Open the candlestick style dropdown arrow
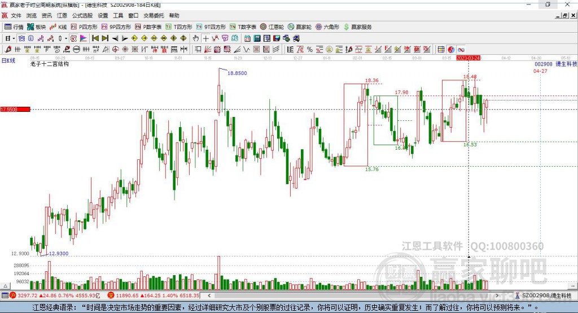This screenshot has height=313, width=578. [x=67, y=38]
